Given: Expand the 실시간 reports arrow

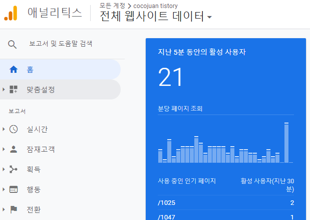Looking at the screenshot, I should click(x=4, y=129).
